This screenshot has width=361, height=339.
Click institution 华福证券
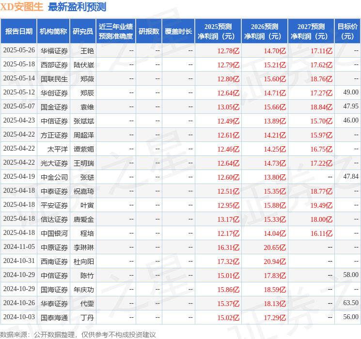(54, 51)
